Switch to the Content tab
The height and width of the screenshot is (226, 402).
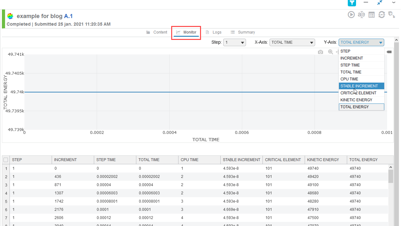click(x=157, y=32)
